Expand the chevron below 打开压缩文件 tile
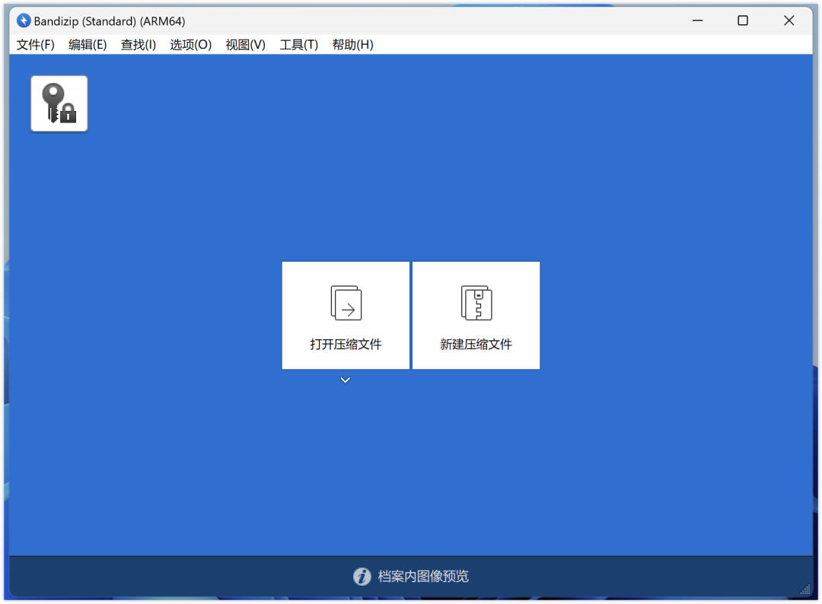The image size is (822, 604). [x=346, y=380]
